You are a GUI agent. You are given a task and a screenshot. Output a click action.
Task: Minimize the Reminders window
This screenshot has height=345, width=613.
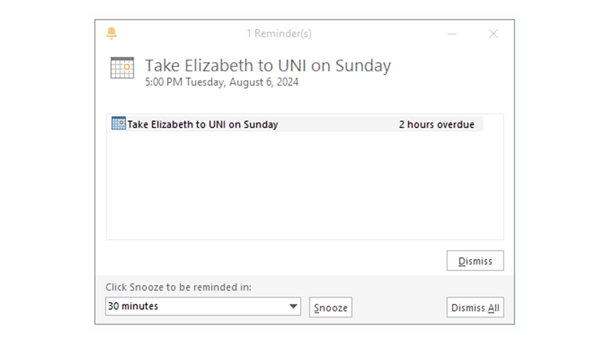click(452, 34)
